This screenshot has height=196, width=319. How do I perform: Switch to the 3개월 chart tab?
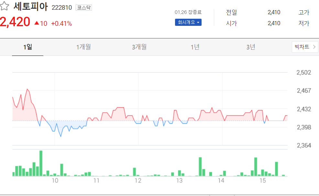[139, 47]
